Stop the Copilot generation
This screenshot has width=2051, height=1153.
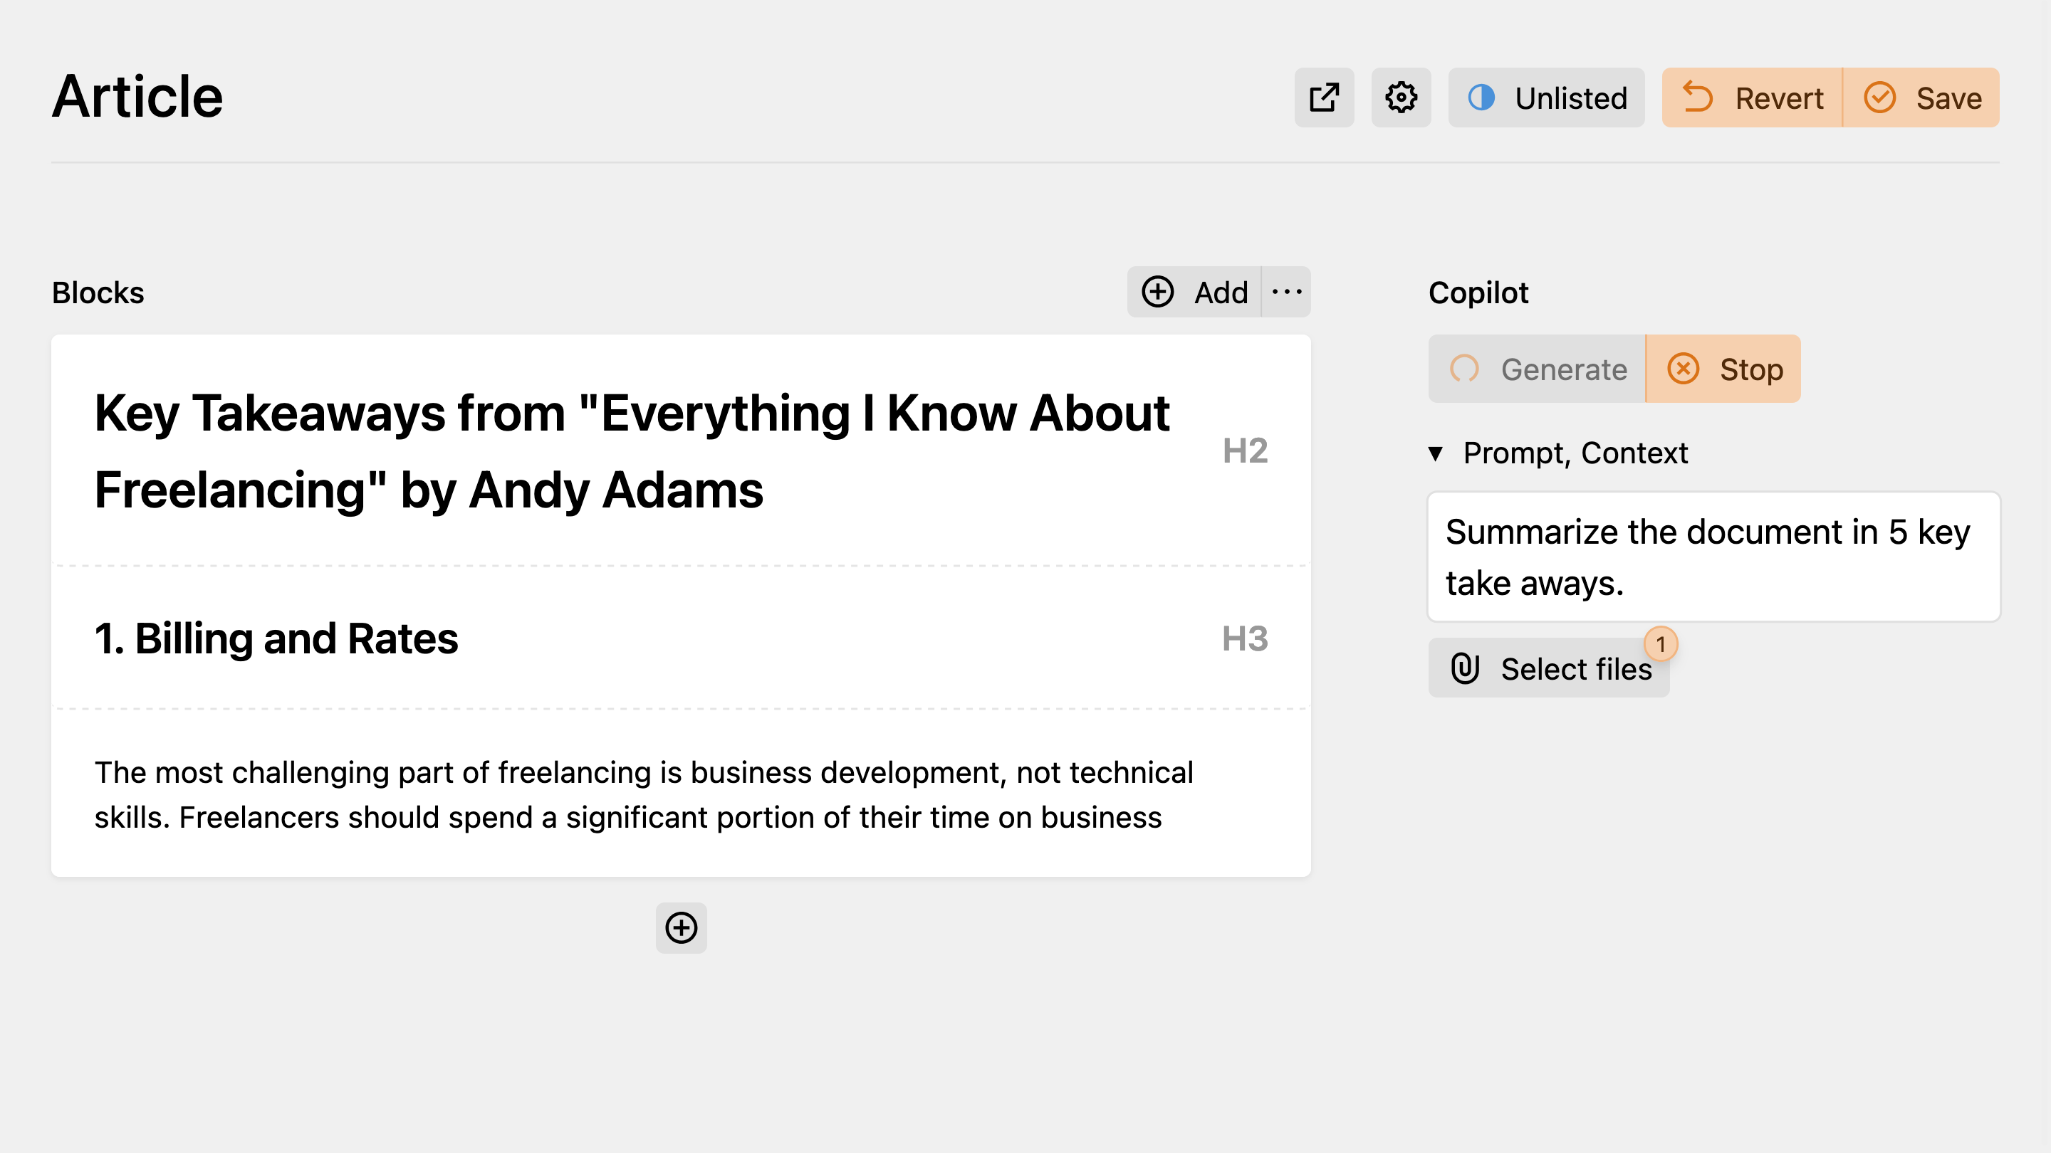point(1723,369)
